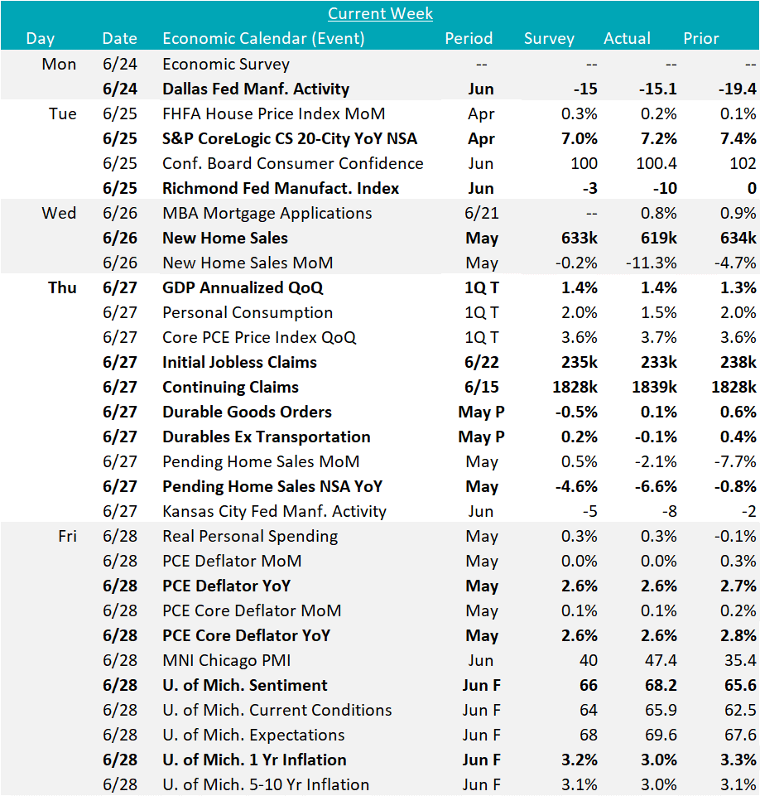Click the U. of Mich. Sentiment event

click(x=244, y=685)
